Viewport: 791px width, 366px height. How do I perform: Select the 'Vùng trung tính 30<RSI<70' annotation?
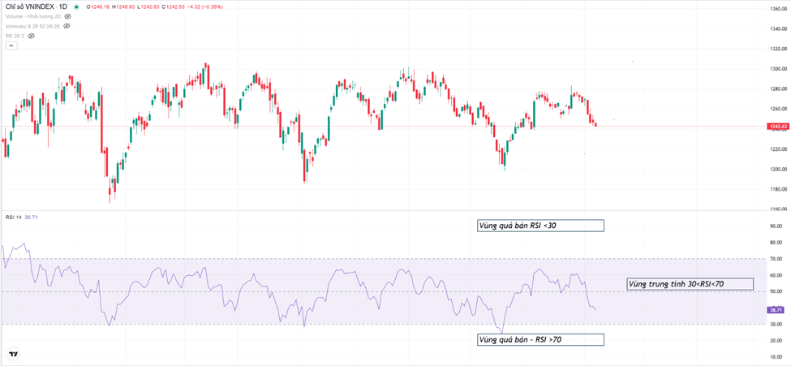click(x=690, y=284)
